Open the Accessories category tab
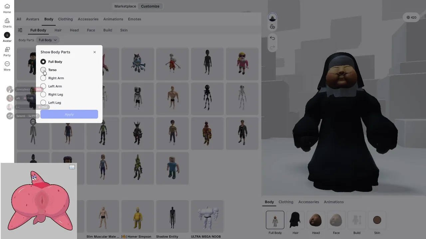Screen dimensions: 426x239 click(x=88, y=19)
